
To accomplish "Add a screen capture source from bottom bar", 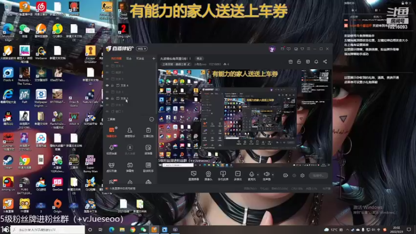I will pyautogui.click(x=193, y=175).
